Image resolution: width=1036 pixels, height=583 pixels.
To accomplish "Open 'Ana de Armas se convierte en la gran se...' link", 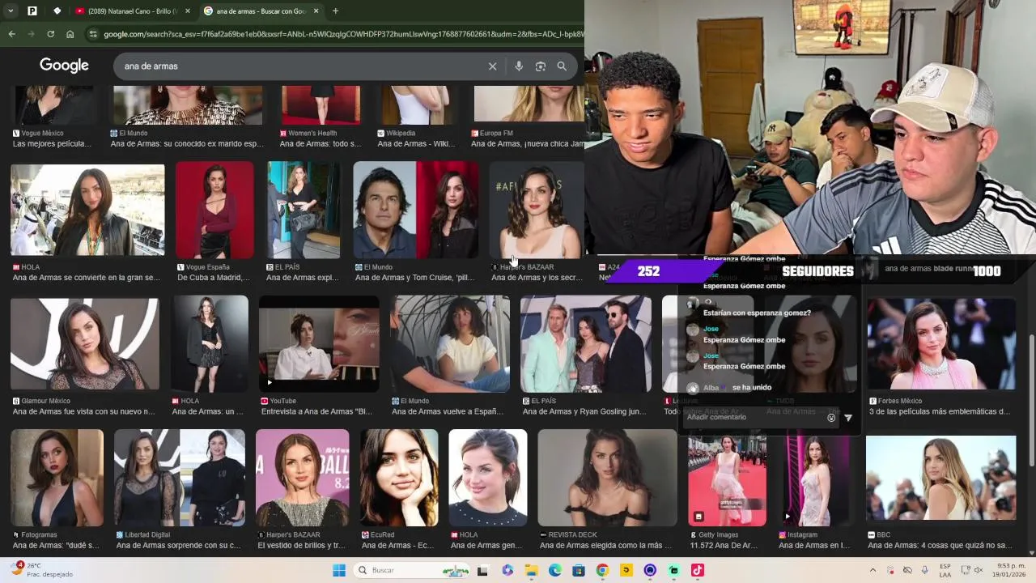I will pos(87,278).
